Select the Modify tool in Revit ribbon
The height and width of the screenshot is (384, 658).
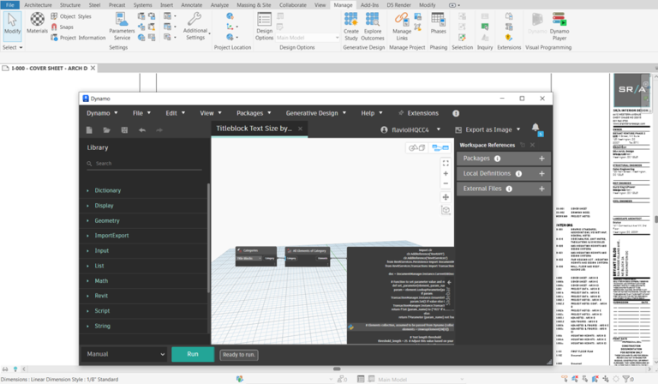12,24
